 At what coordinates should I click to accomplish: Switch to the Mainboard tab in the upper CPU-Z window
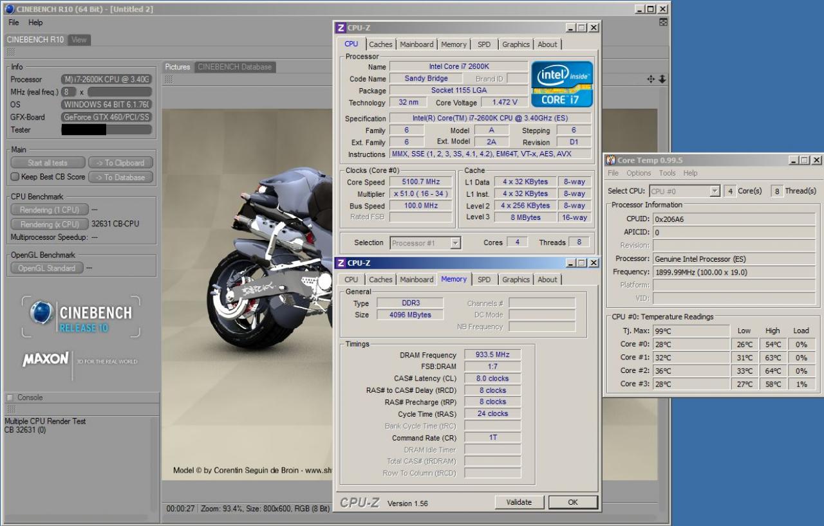(x=417, y=44)
